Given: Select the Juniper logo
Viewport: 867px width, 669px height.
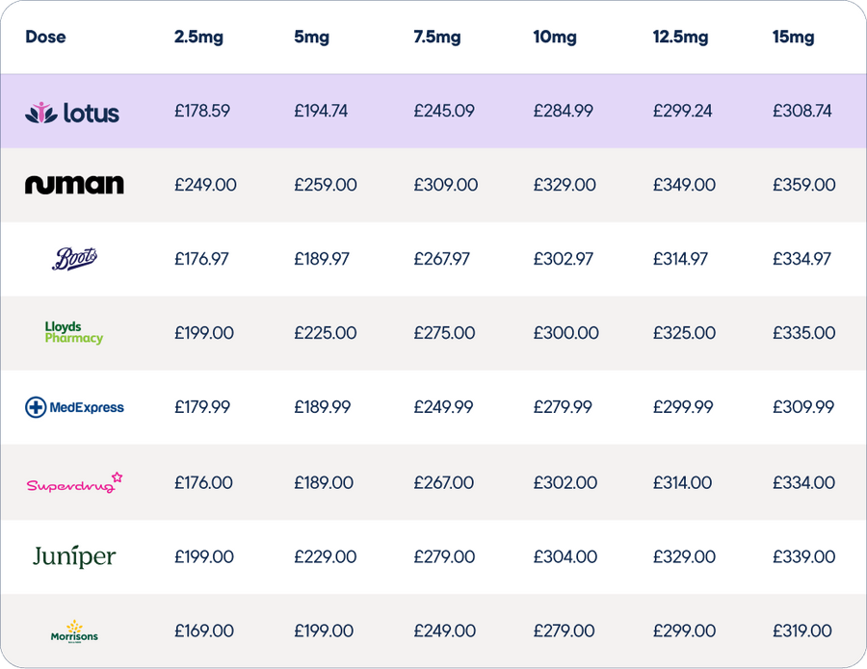Looking at the screenshot, I should (x=74, y=556).
